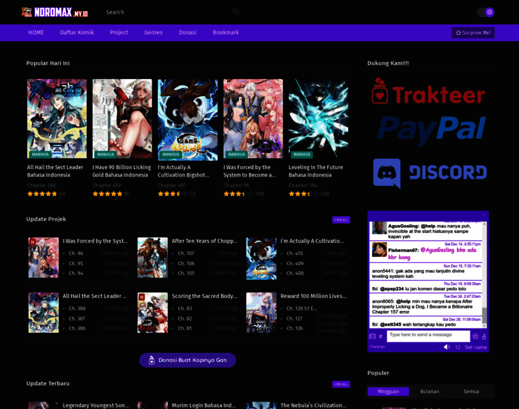Click View All next to Update Projek
Image resolution: width=519 pixels, height=409 pixels.
point(341,219)
